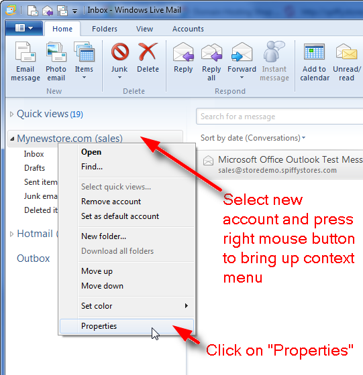
Task: Toggle Unread/read status
Action: click(x=347, y=62)
